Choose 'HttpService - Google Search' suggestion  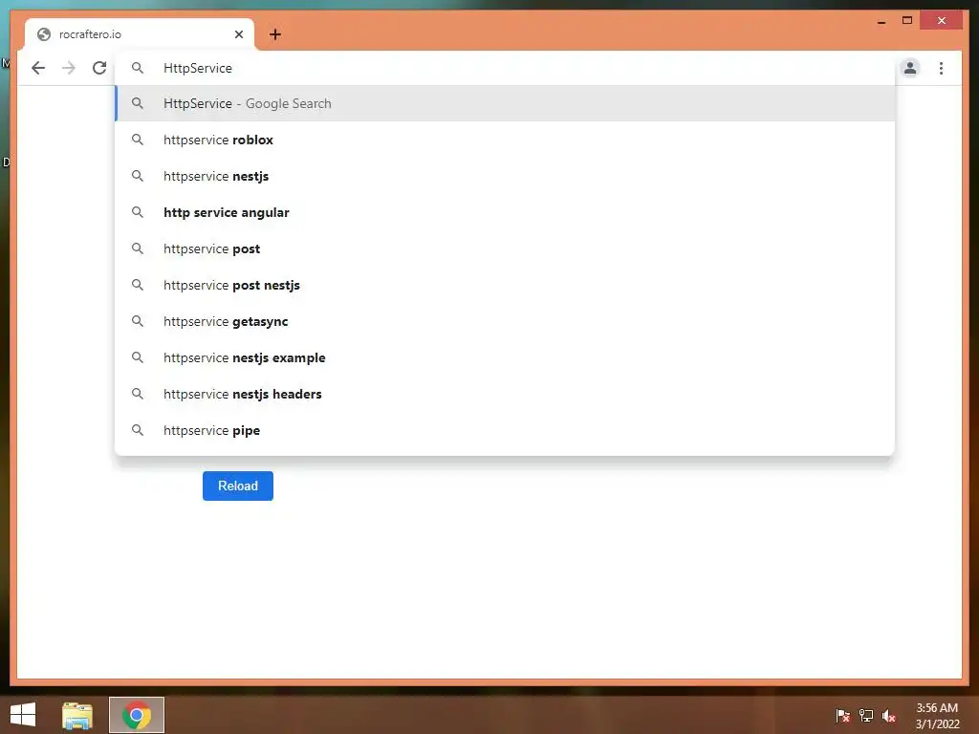coord(505,103)
